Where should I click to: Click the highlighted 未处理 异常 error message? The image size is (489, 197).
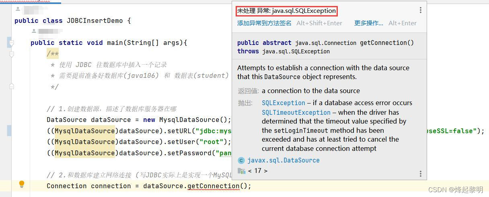pos(286,11)
